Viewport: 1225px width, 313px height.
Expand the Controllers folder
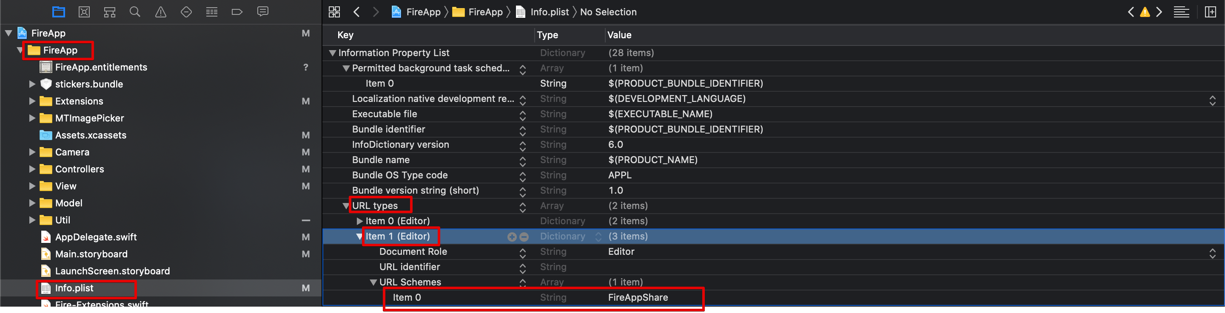(32, 169)
